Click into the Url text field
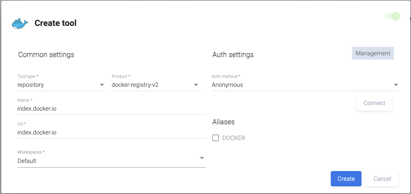The image size is (411, 194). tap(111, 132)
